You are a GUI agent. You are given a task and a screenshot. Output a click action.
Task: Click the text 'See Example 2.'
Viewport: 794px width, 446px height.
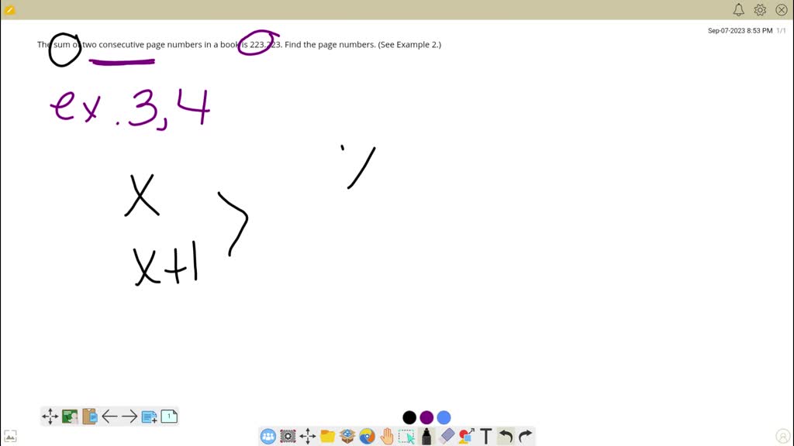[x=409, y=44]
